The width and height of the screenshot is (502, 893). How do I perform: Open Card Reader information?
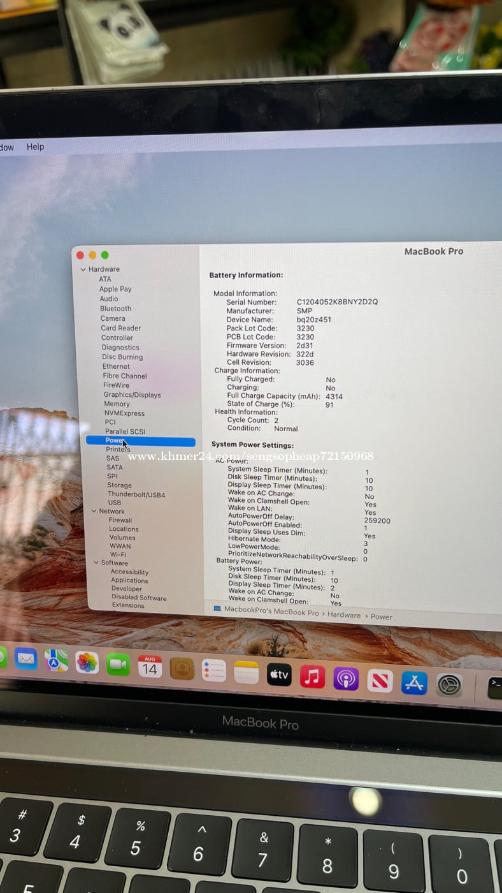[121, 328]
